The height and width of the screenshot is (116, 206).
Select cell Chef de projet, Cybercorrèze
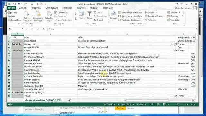[127, 89]
